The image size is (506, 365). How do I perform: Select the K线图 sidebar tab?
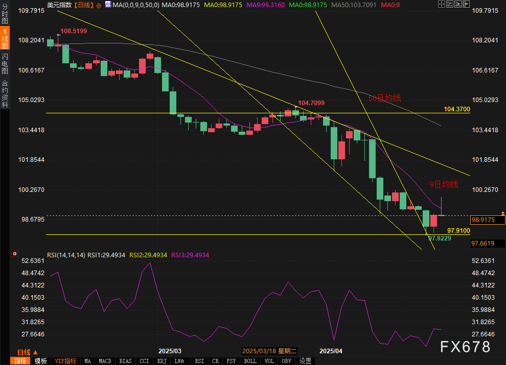click(5, 38)
